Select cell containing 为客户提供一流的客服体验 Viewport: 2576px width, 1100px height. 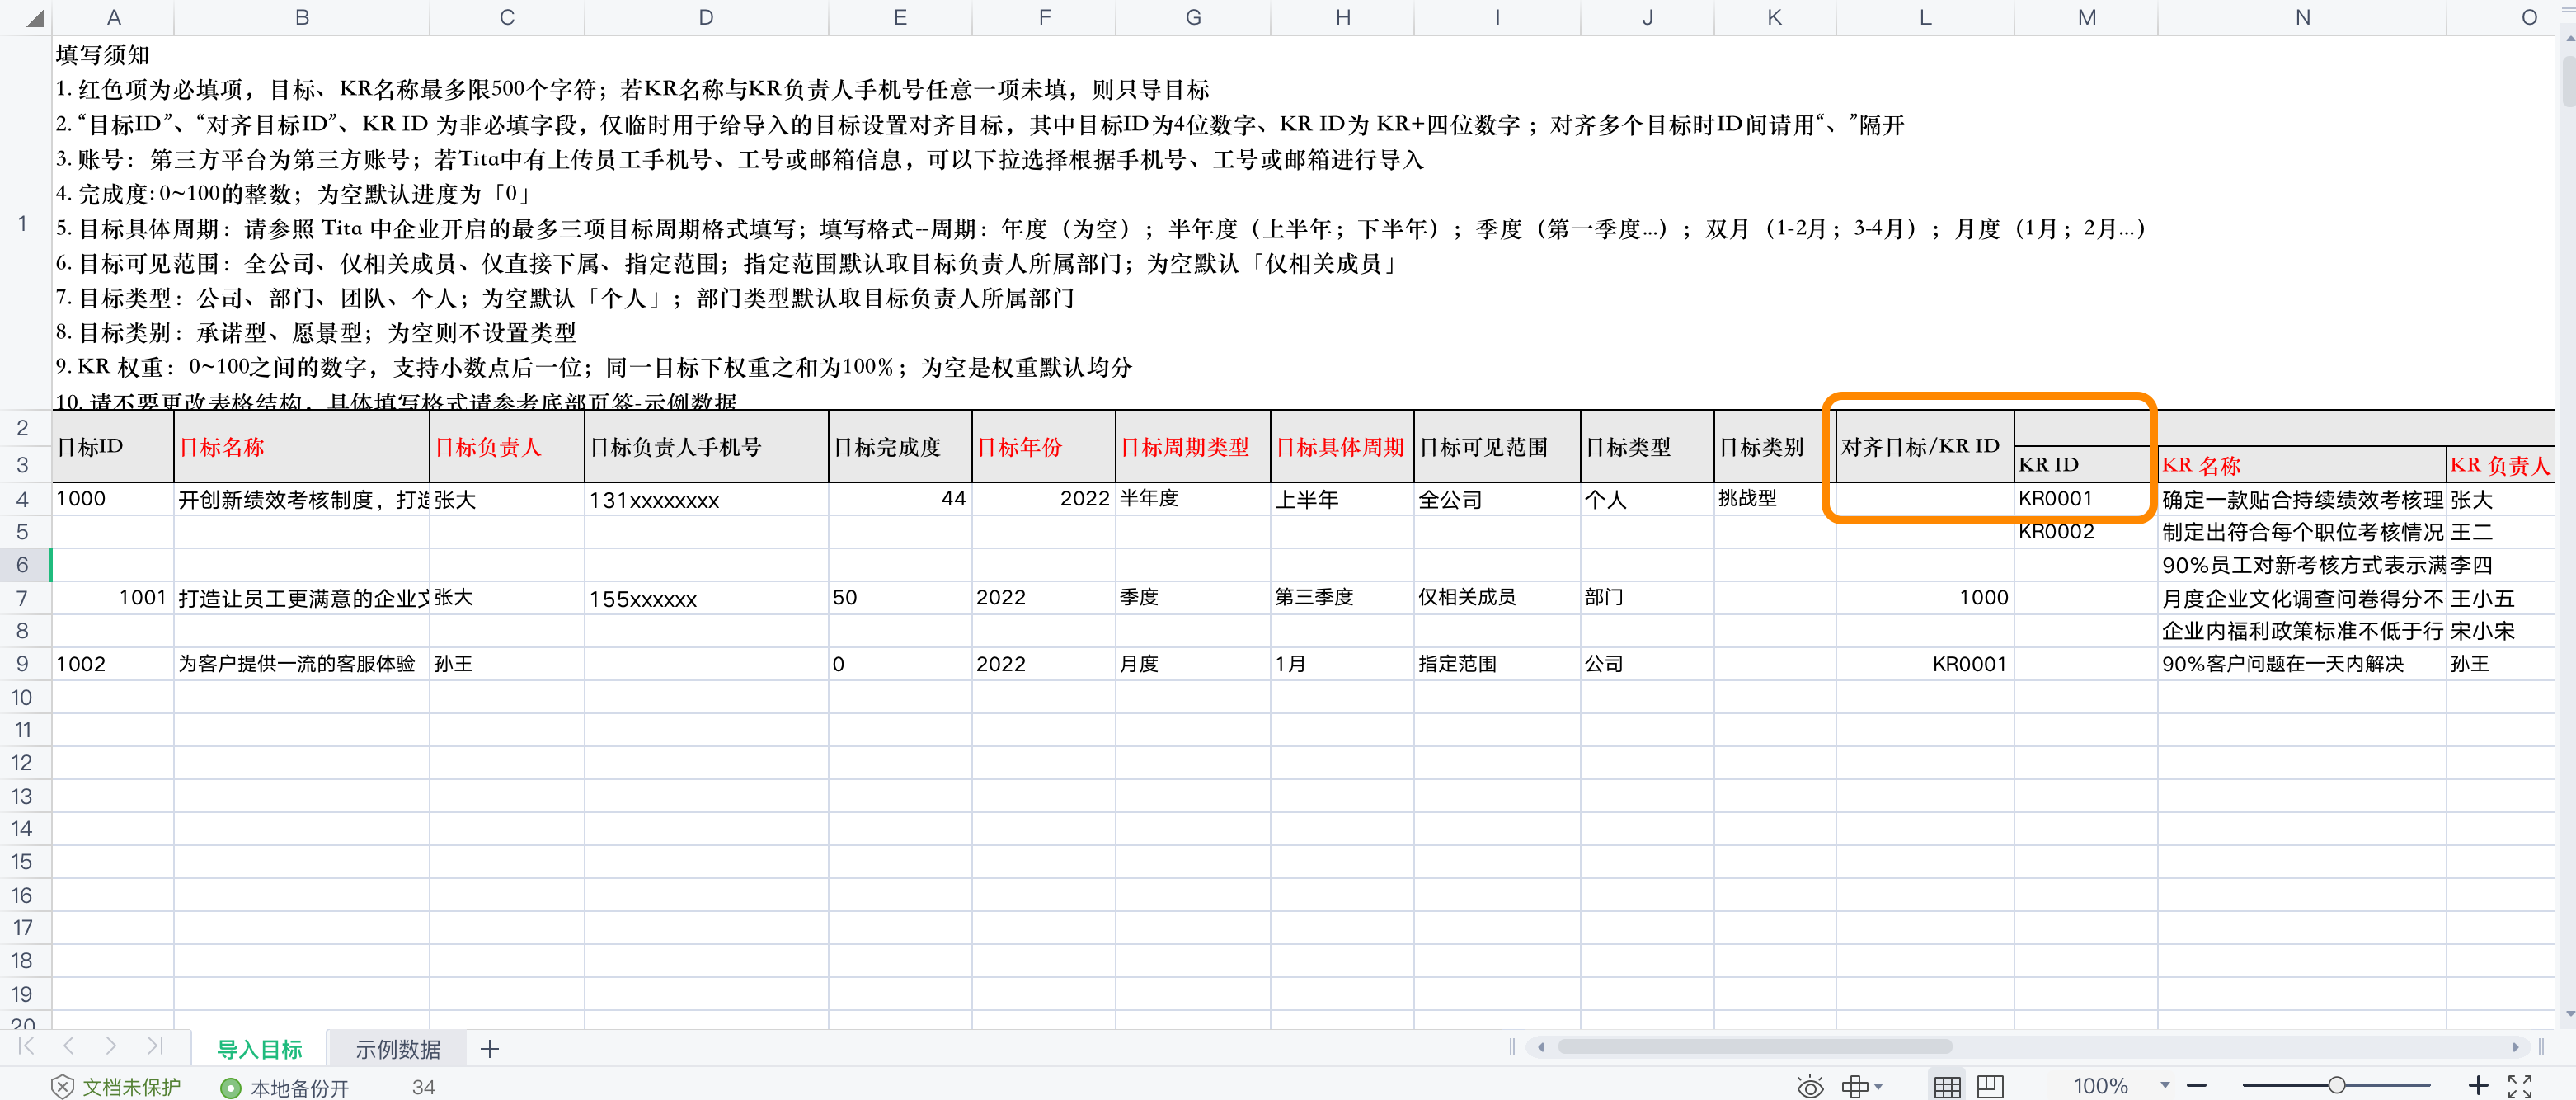click(301, 664)
